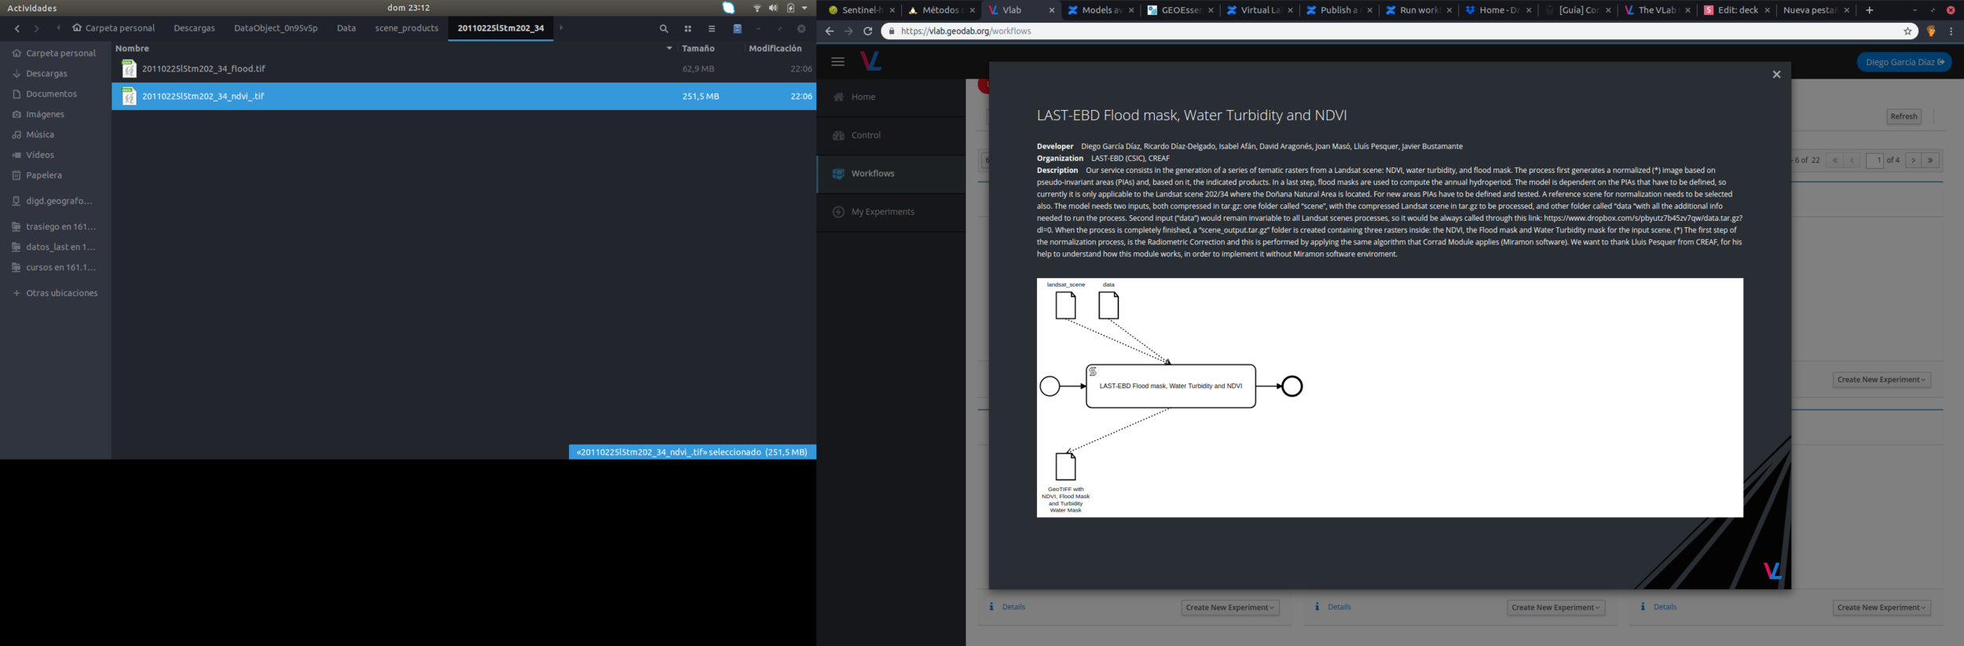This screenshot has width=1964, height=646.
Task: Open bottom-right Create New Experiment dropdown
Action: (x=1882, y=607)
